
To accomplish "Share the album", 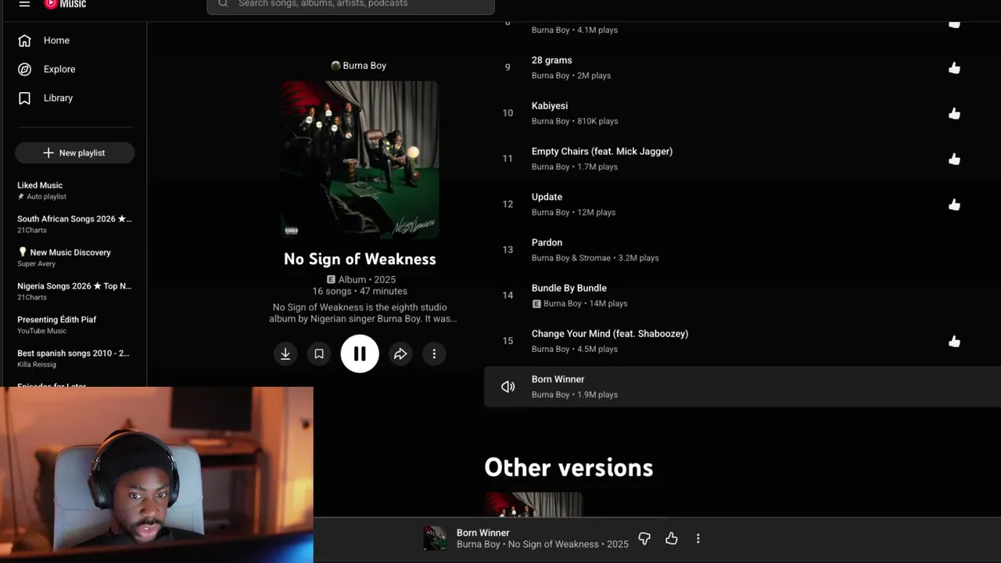I will (x=400, y=354).
